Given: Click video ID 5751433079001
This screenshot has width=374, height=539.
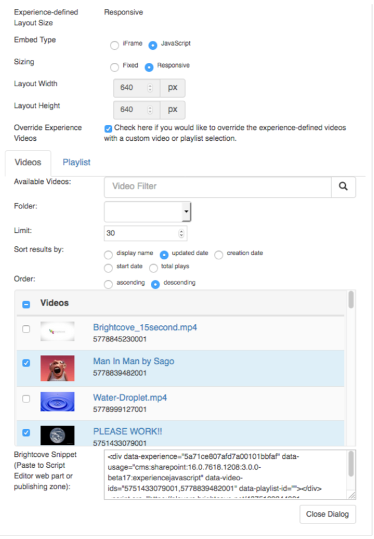Looking at the screenshot, I should [120, 443].
